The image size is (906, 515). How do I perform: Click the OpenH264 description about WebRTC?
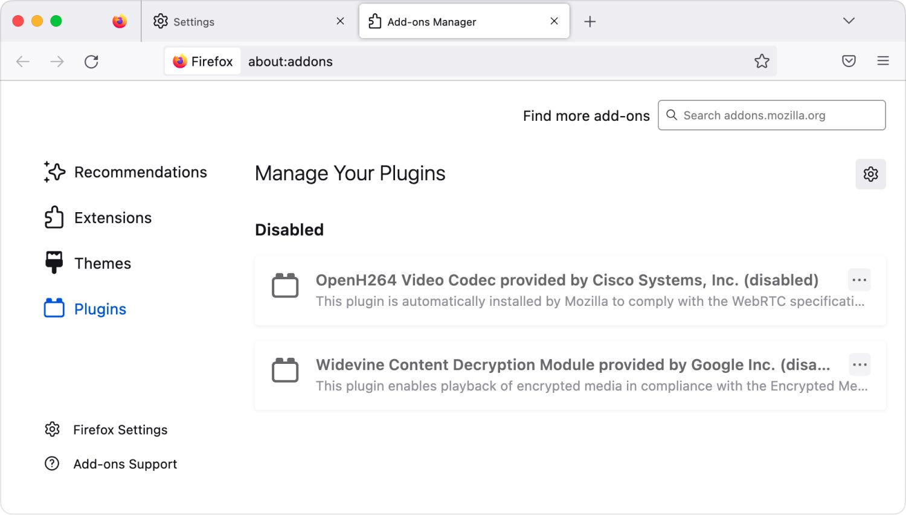pos(590,301)
